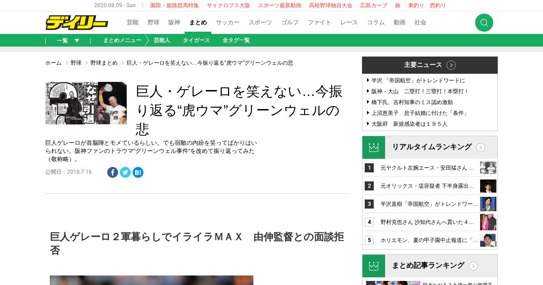Open スポーツ最新動画 top link
The width and height of the screenshot is (543, 285).
(x=280, y=5)
